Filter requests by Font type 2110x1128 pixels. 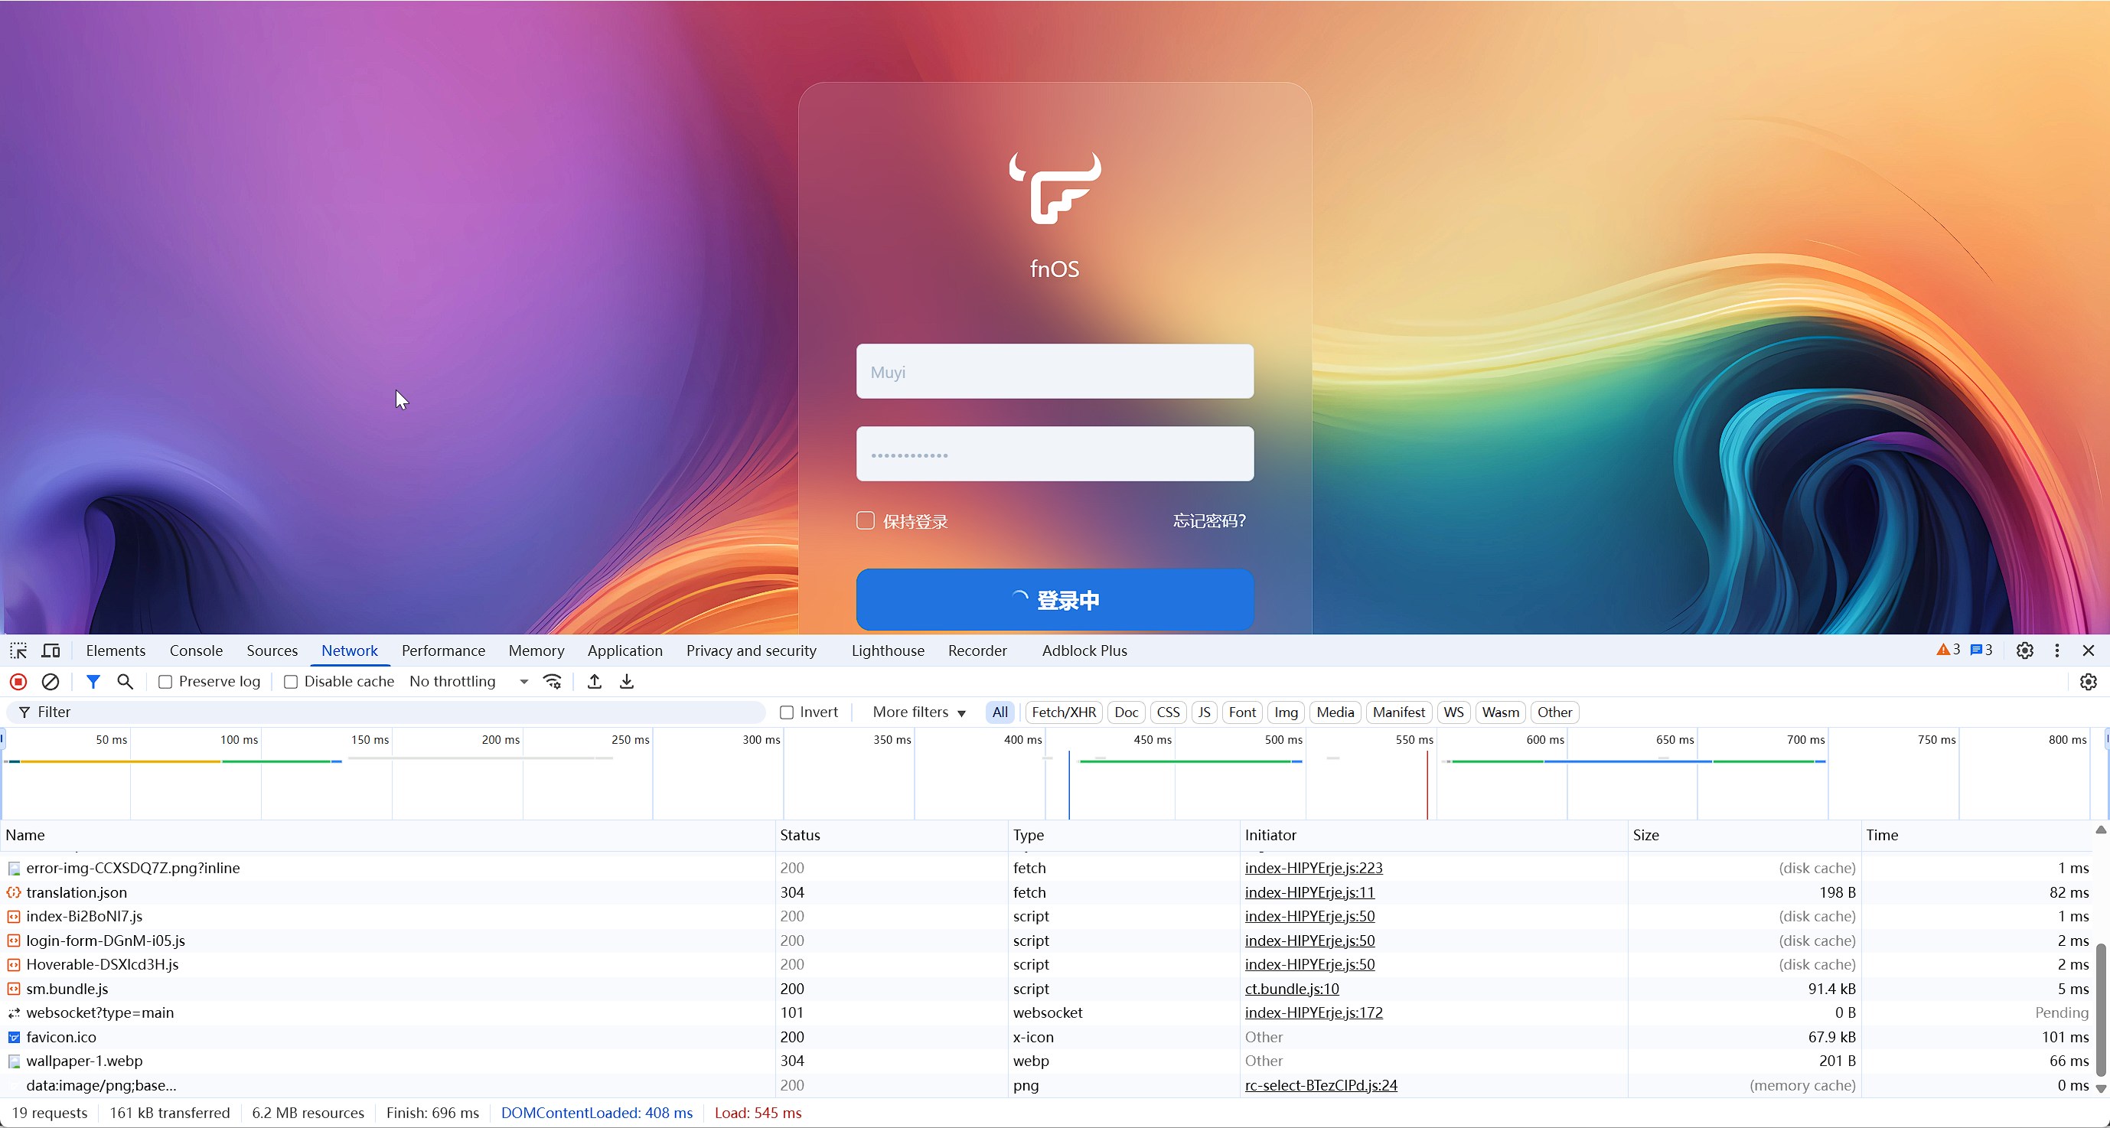pos(1242,712)
